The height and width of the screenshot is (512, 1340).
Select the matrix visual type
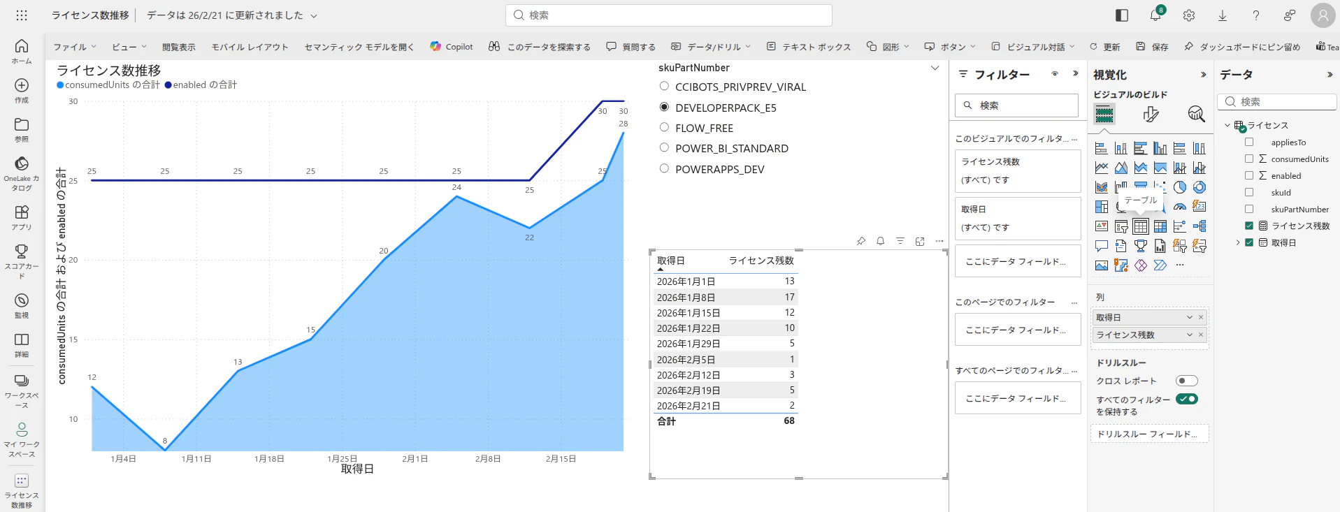tap(1160, 226)
